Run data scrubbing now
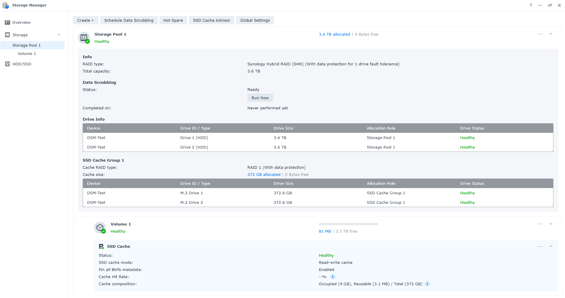The image size is (565, 298). pyautogui.click(x=260, y=97)
